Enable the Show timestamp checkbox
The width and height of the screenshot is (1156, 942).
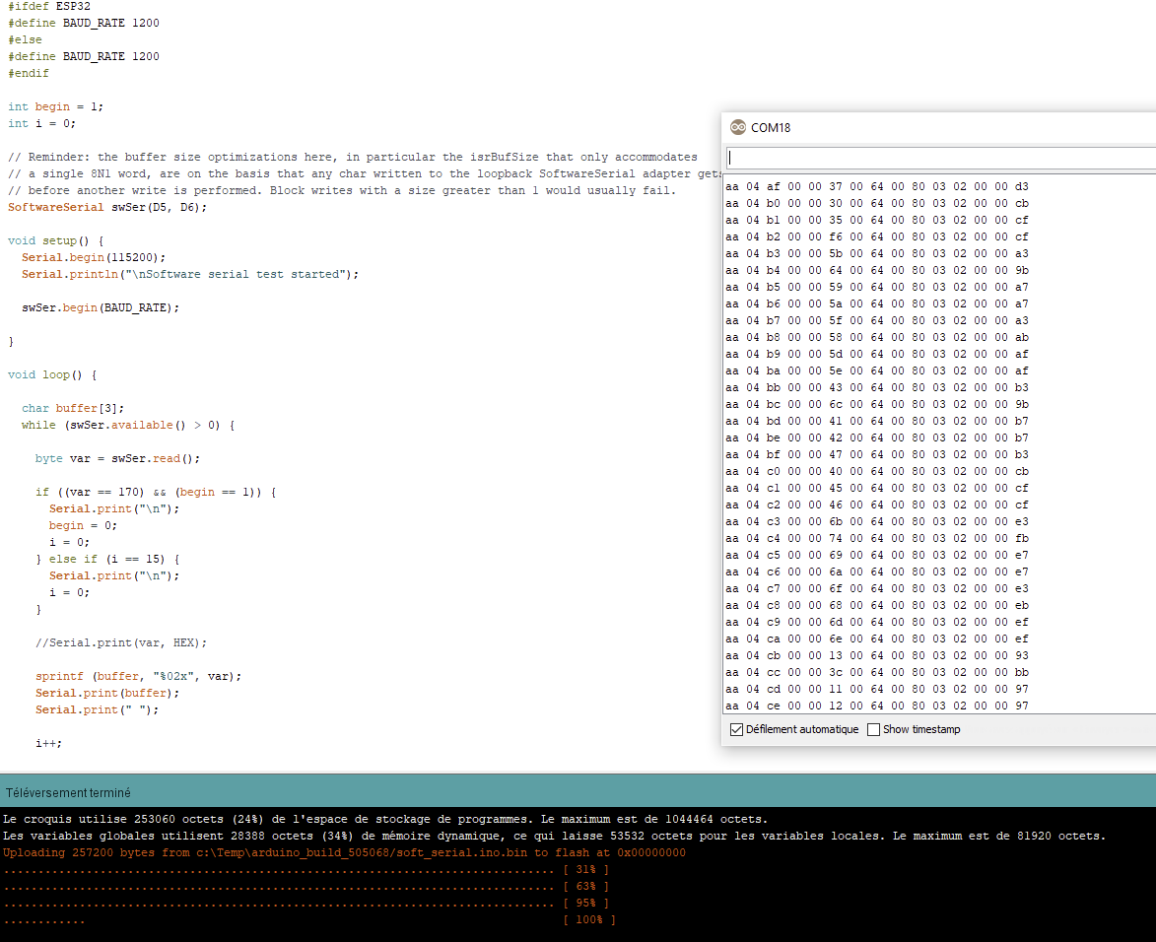873,730
